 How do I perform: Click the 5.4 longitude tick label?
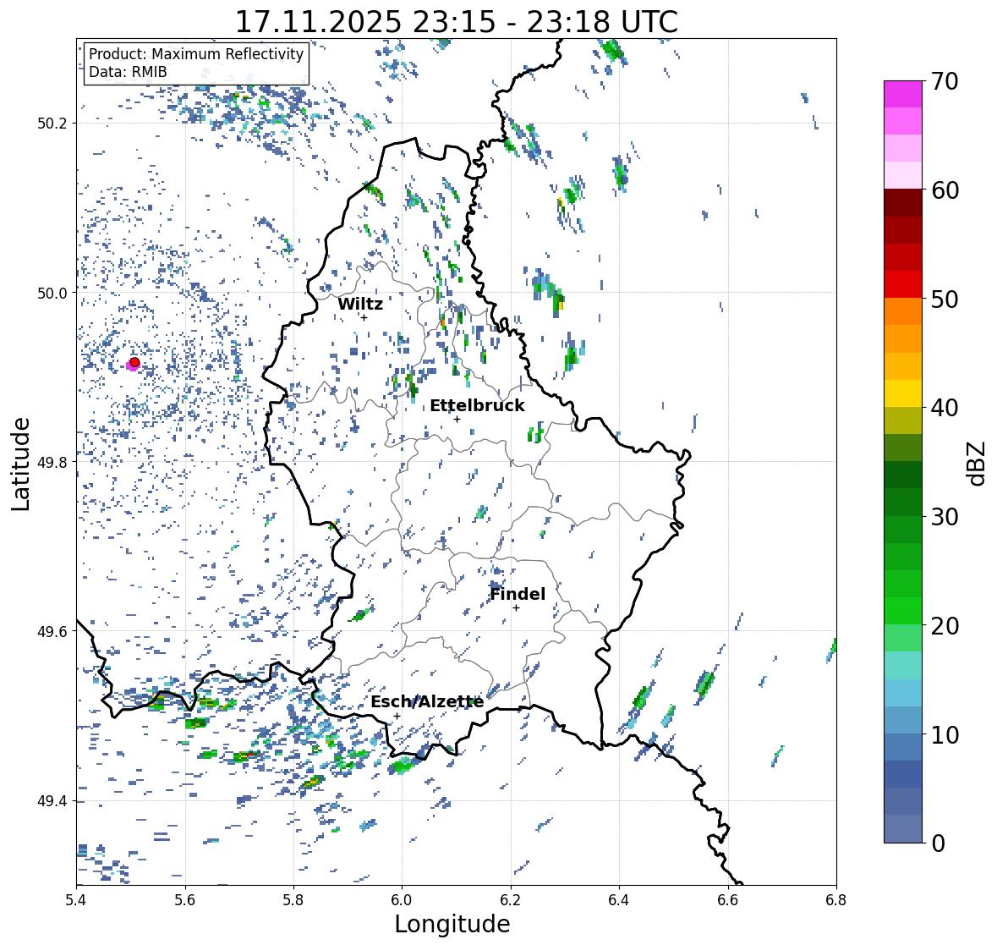click(76, 900)
